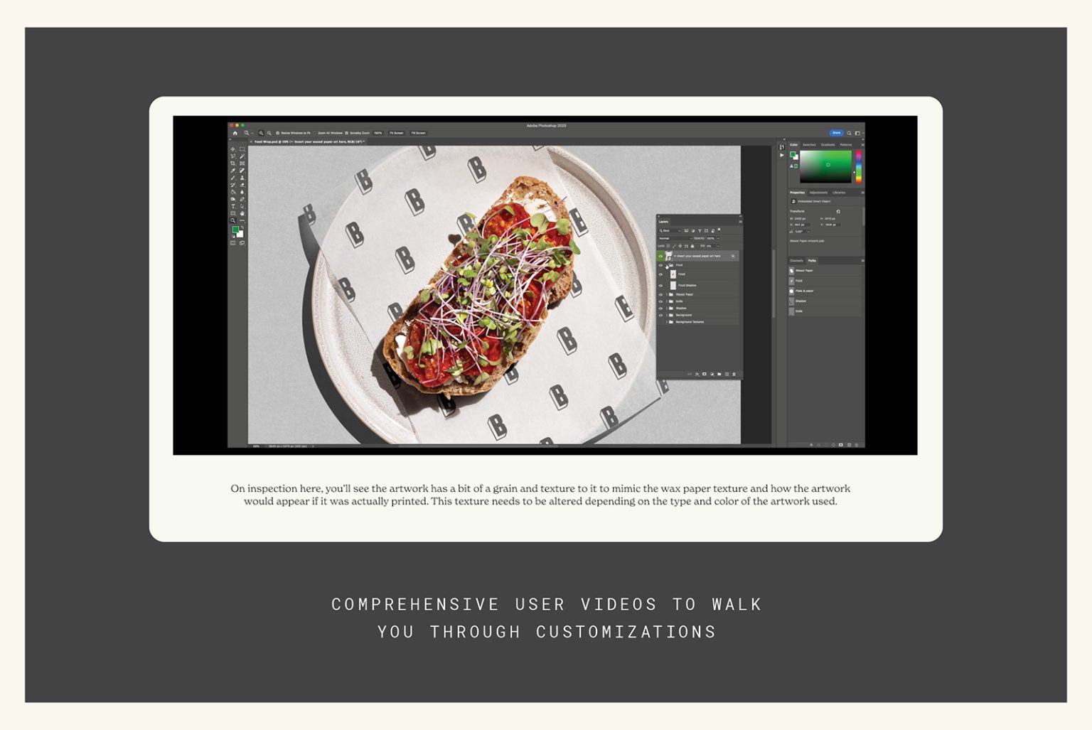Image resolution: width=1092 pixels, height=730 pixels.
Task: Select the Zoom tool in toolbar
Action: tap(232, 220)
